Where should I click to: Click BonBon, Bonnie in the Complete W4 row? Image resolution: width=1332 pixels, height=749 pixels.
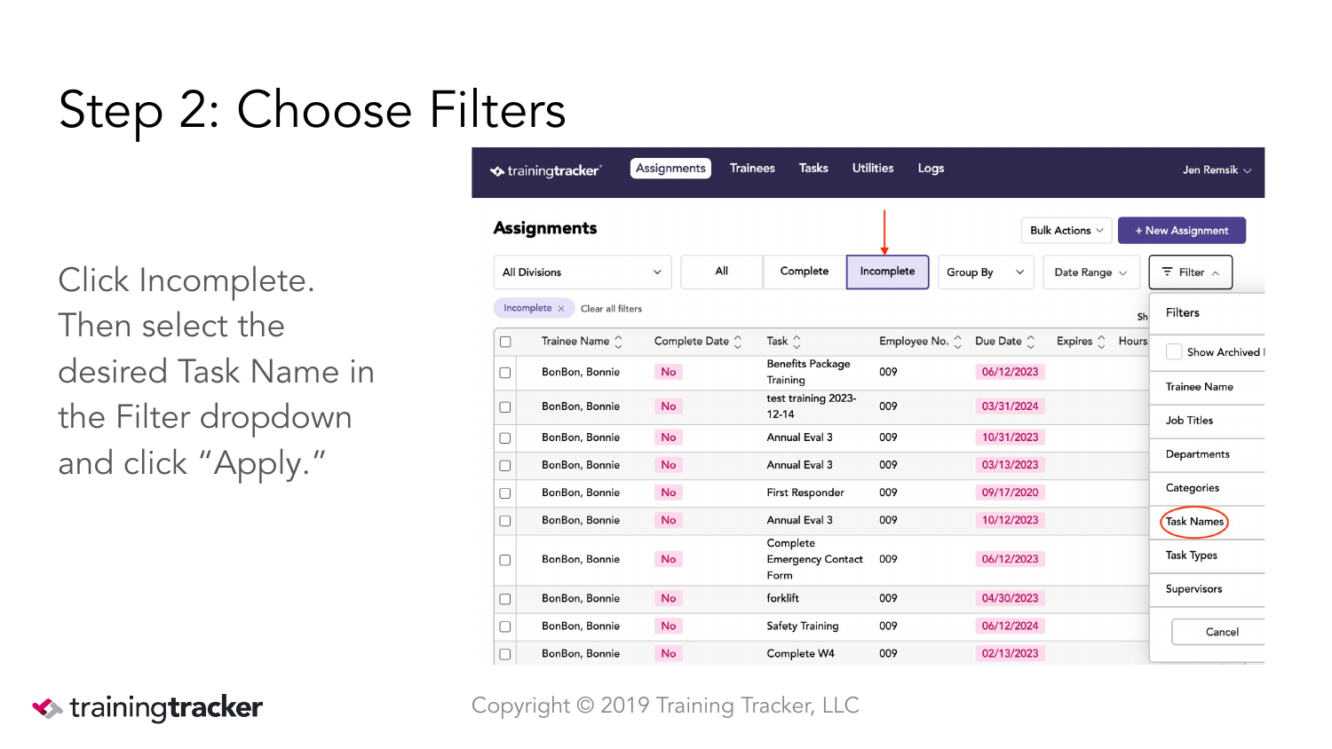[x=581, y=654]
